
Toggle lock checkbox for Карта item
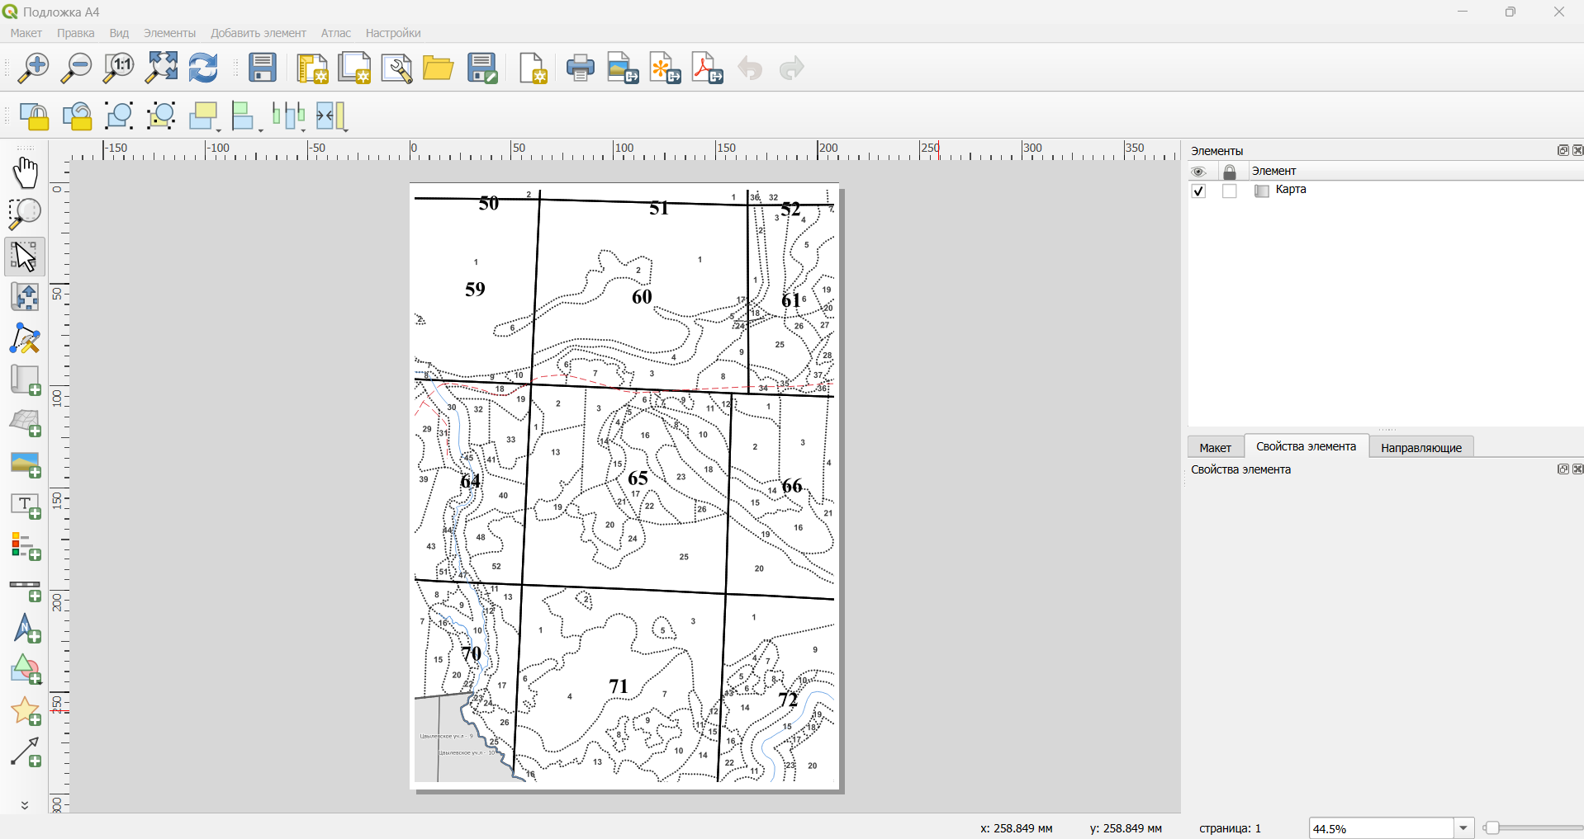[1230, 191]
